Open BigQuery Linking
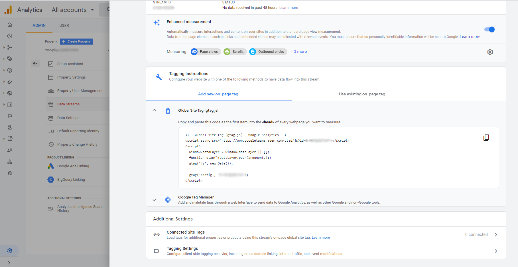 click(71, 180)
